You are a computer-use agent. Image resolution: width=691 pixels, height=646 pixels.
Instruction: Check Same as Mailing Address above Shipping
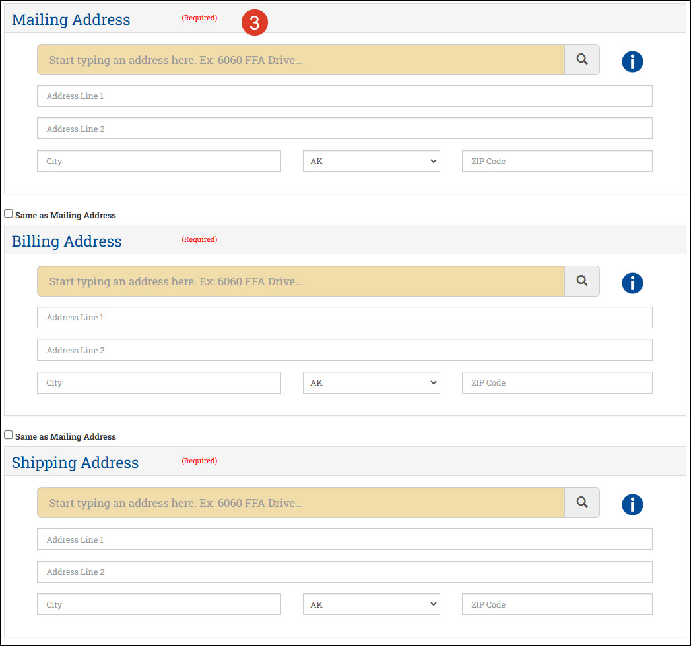tap(9, 435)
